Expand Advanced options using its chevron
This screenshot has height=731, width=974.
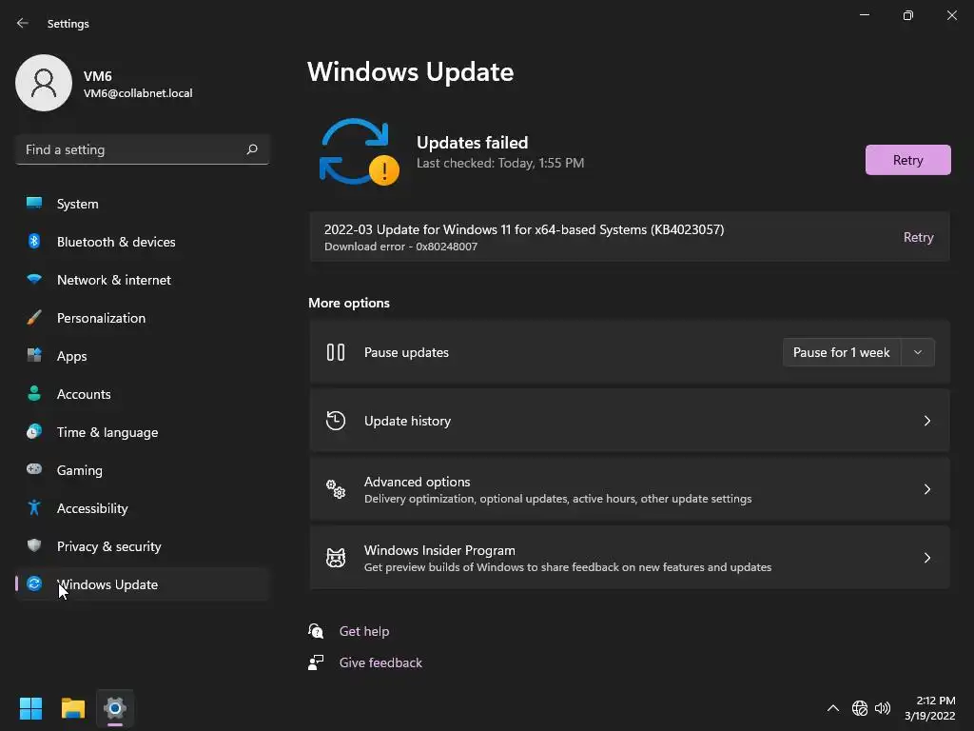[927, 489]
